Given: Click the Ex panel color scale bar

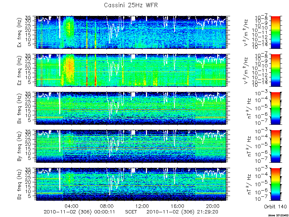Looking at the screenshot, I should 275,32.
